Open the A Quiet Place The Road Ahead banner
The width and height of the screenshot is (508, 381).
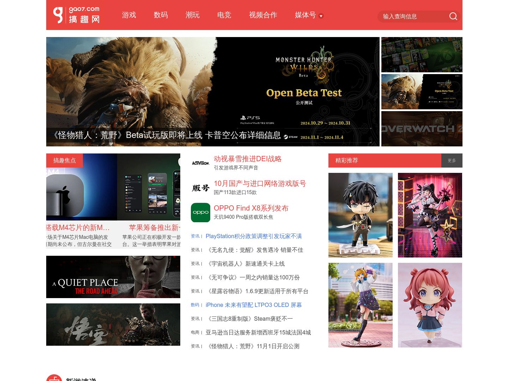point(113,277)
